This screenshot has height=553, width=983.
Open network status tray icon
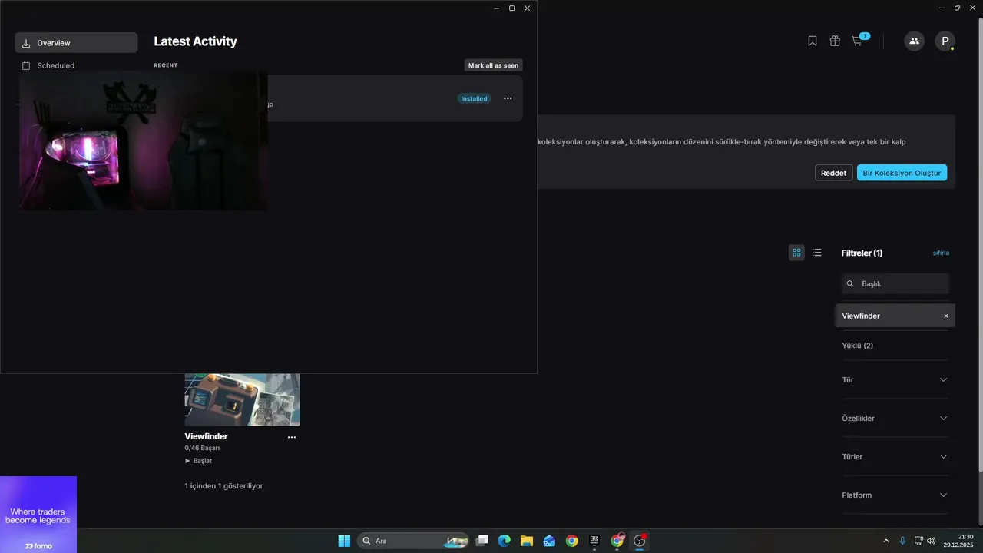tap(918, 541)
